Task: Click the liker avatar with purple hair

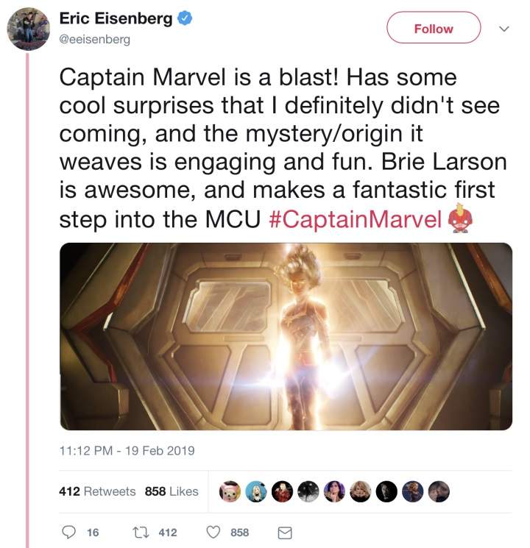Action: (334, 491)
